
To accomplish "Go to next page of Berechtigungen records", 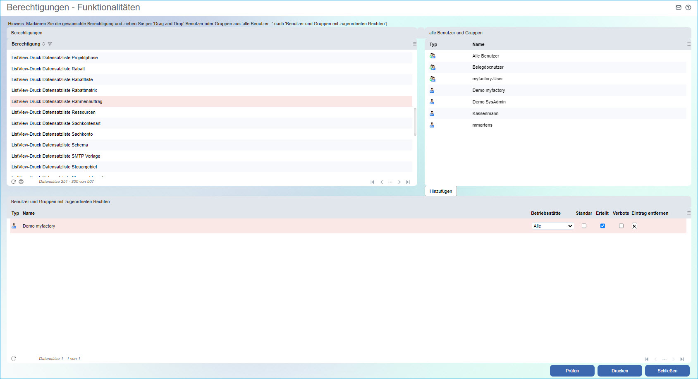I will (399, 182).
